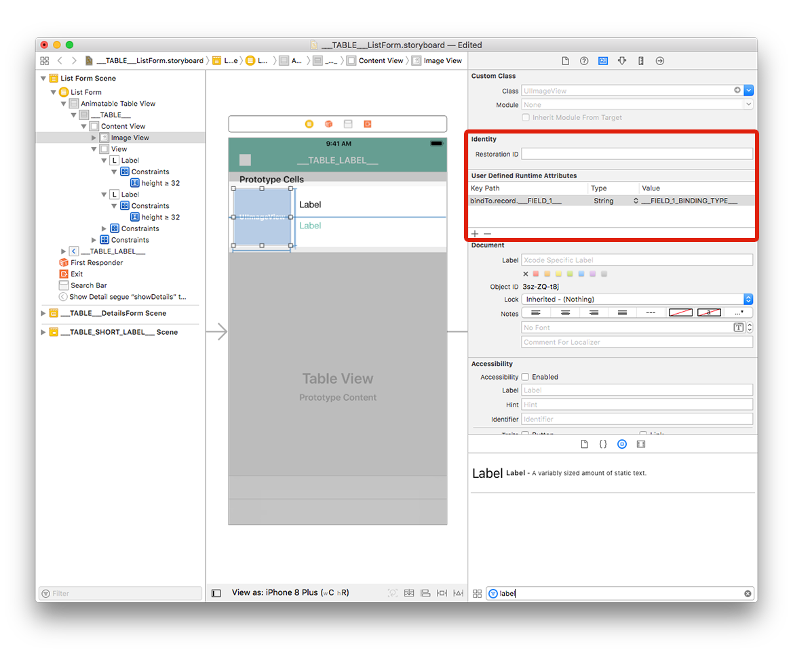This screenshot has width=793, height=671.
Task: Select dashed natural alignment for Notes
Action: (651, 313)
